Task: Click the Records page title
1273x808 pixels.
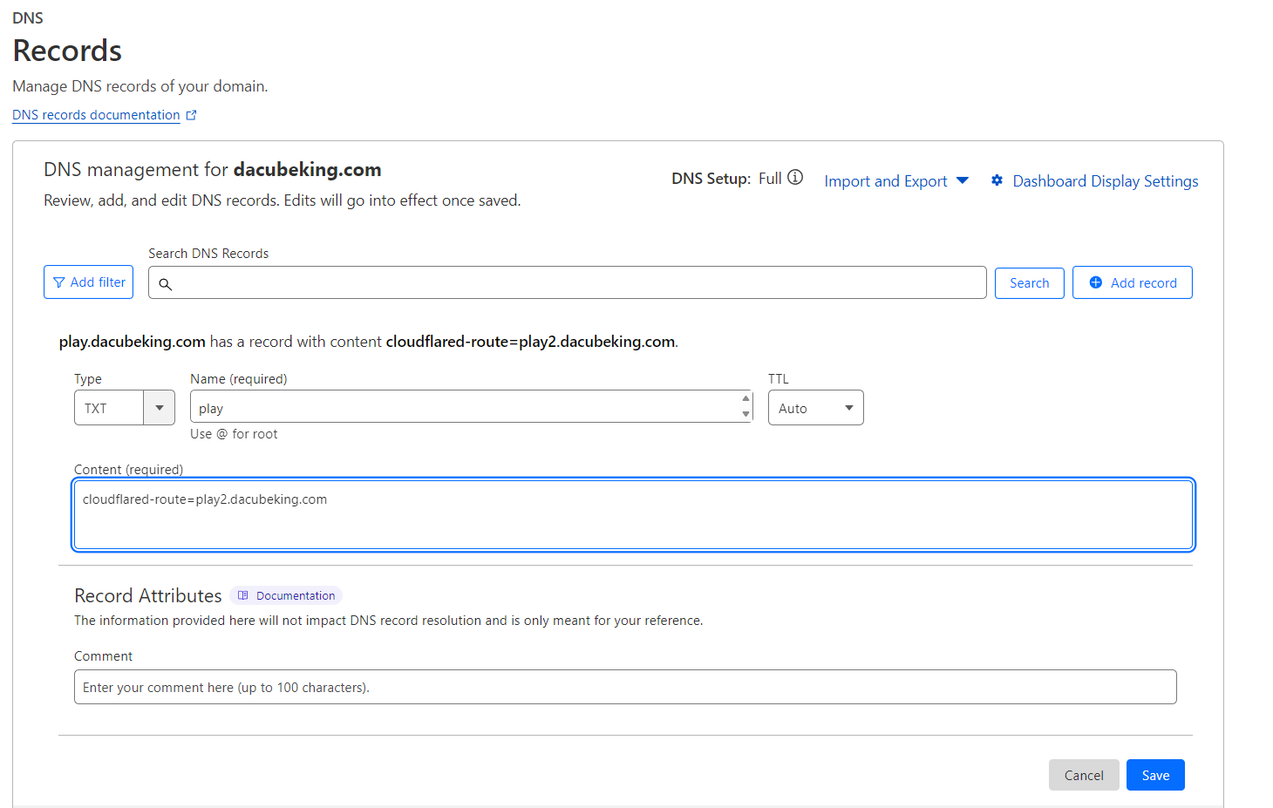Action: (67, 51)
